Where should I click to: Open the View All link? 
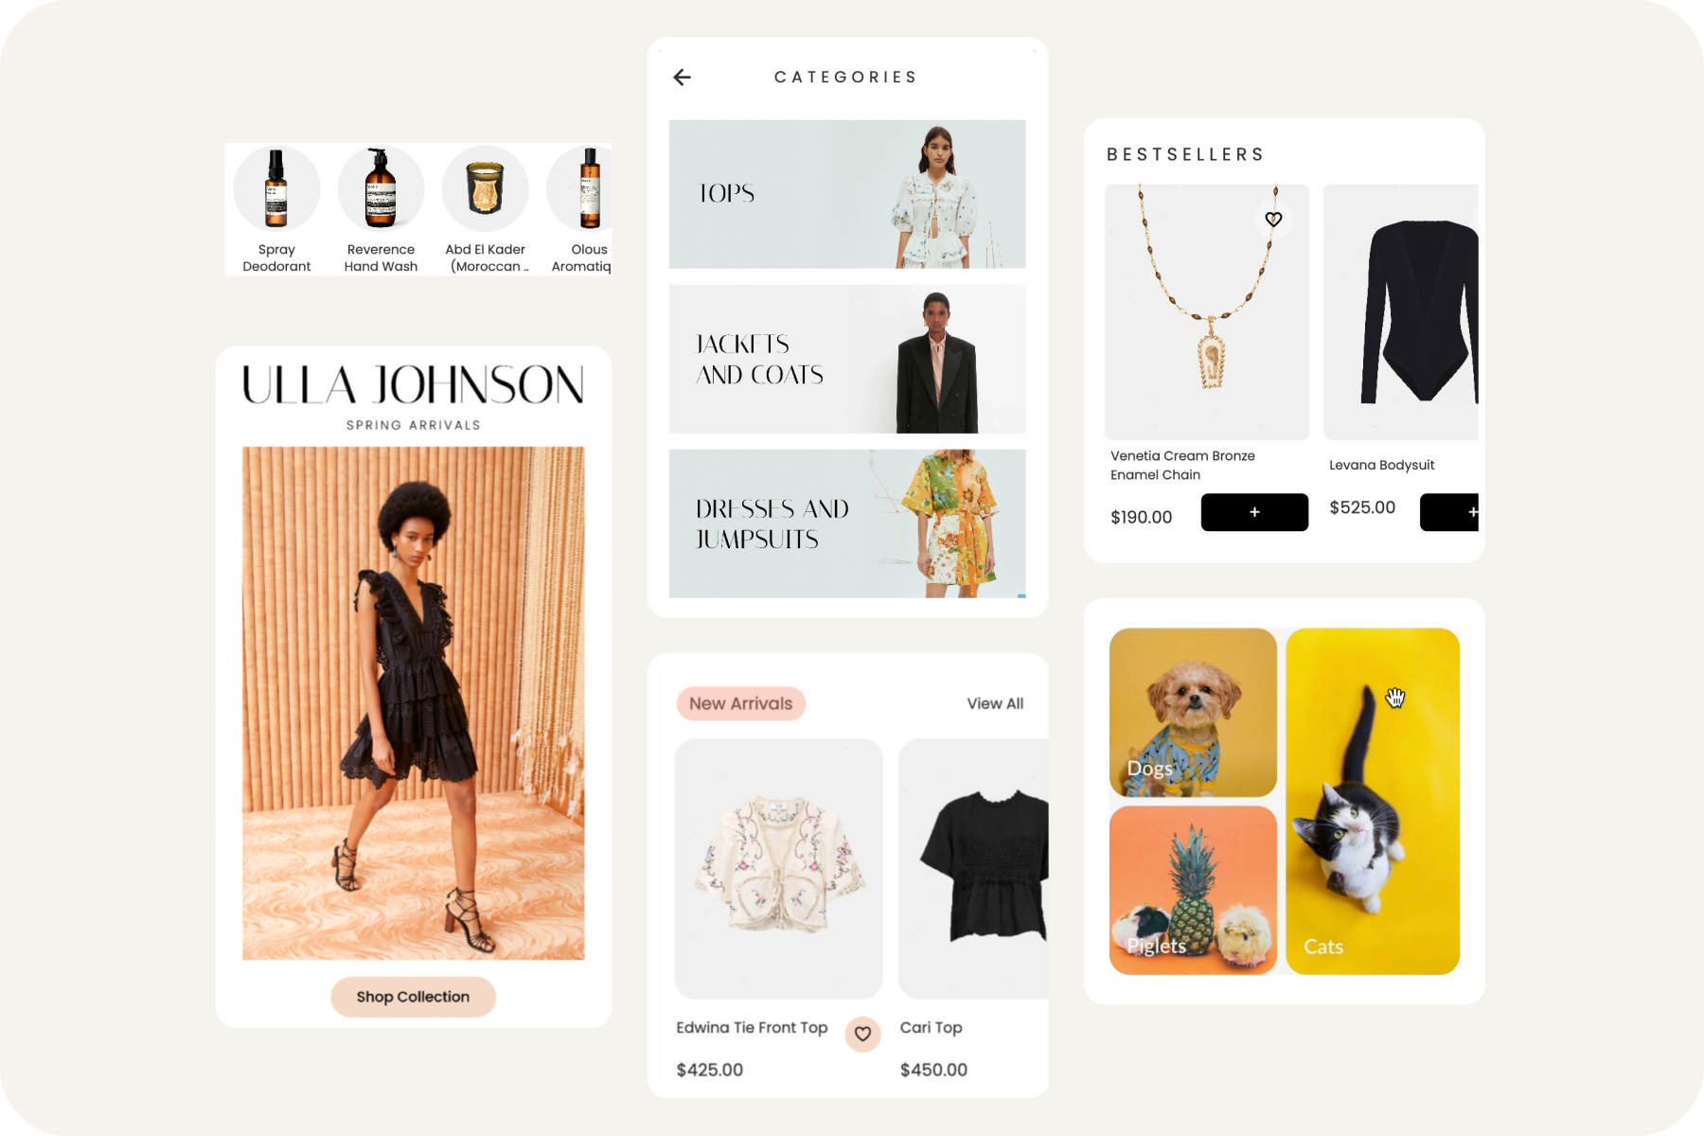(x=995, y=703)
